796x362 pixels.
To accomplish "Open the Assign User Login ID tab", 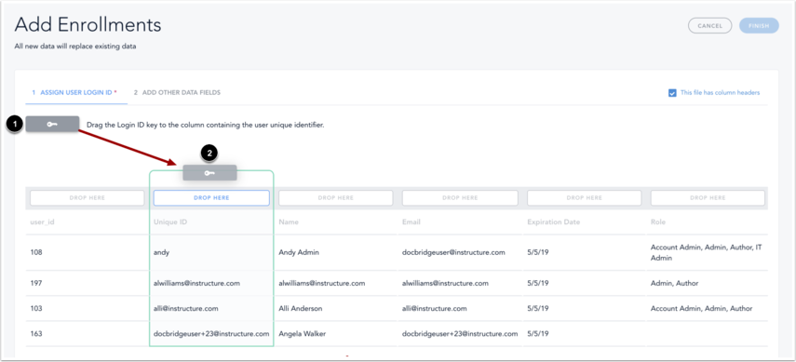I will [74, 92].
